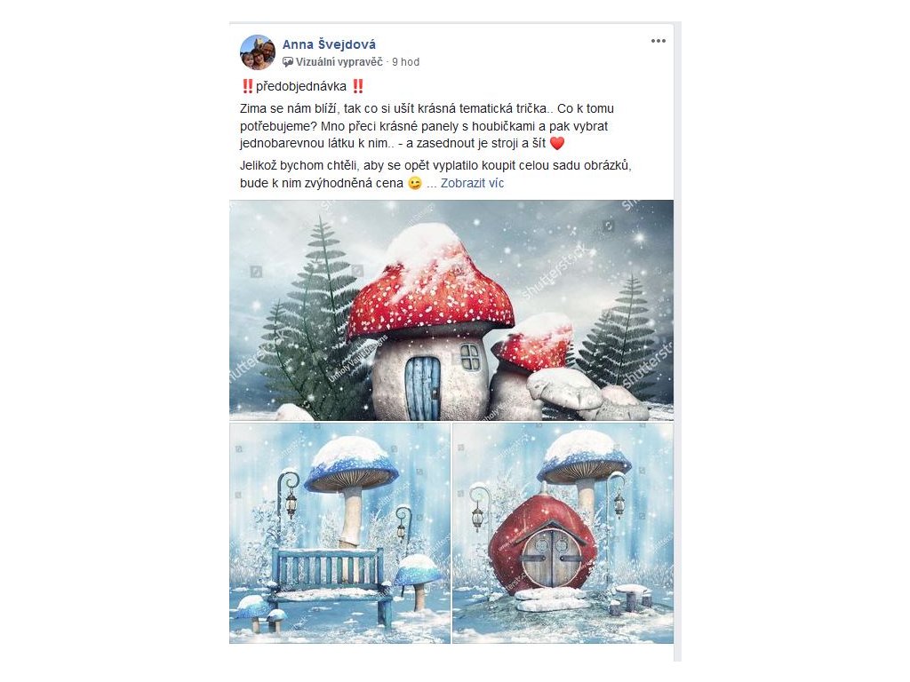The height and width of the screenshot is (682, 910).
Task: Expand post with Zobrazit víc
Action: coord(473,183)
